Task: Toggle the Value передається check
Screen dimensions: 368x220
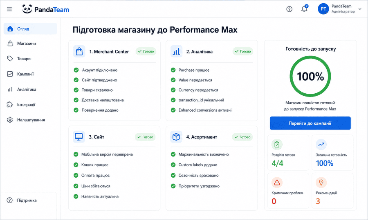Action: (x=173, y=80)
